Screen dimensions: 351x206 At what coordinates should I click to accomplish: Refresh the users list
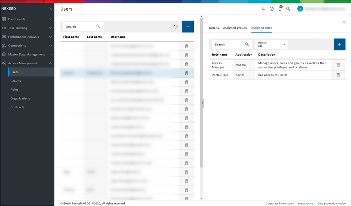click(x=175, y=27)
